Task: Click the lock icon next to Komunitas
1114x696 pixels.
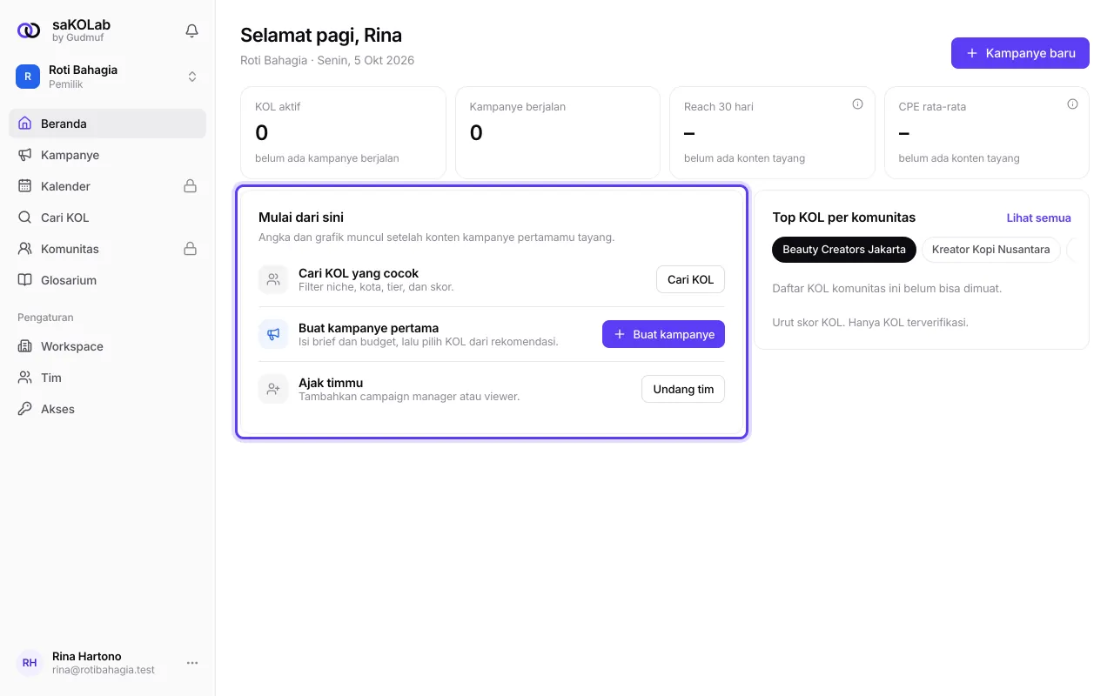Action: 190,249
